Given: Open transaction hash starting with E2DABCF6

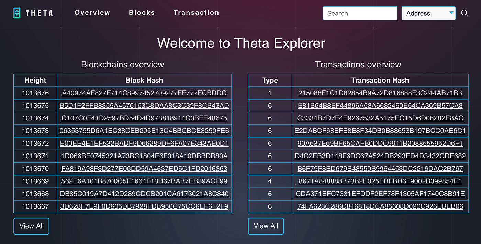Looking at the screenshot, I should [x=380, y=131].
